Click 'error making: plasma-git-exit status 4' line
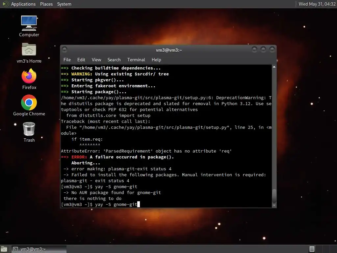This screenshot has width=337, height=253. (x=117, y=169)
